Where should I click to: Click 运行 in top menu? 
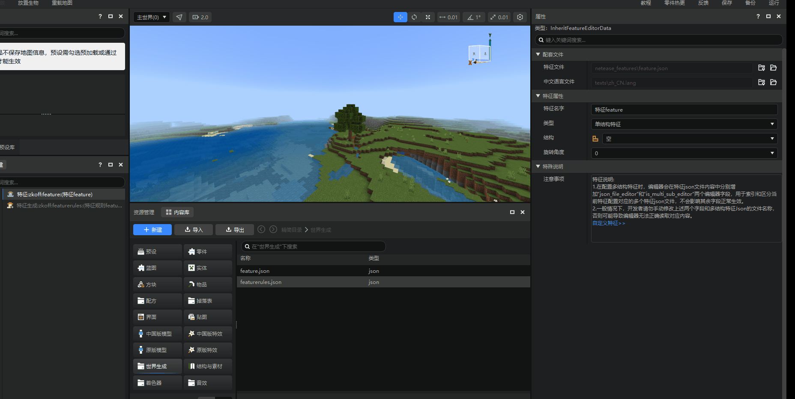click(774, 3)
